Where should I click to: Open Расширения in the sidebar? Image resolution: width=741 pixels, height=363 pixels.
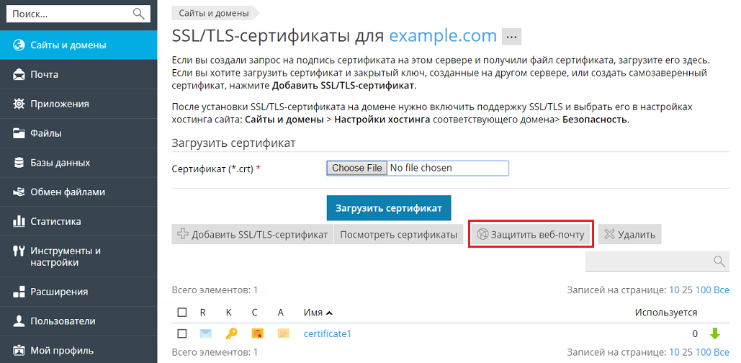59,292
